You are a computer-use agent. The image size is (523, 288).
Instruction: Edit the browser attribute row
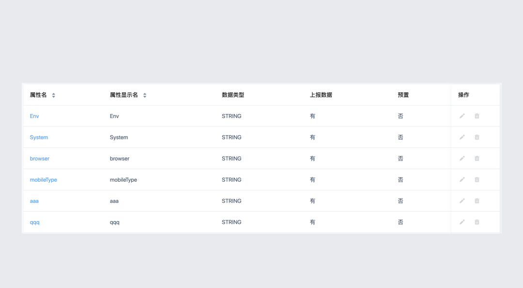coord(462,158)
